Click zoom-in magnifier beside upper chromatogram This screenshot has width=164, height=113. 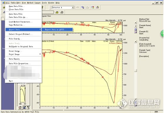pos(135,29)
